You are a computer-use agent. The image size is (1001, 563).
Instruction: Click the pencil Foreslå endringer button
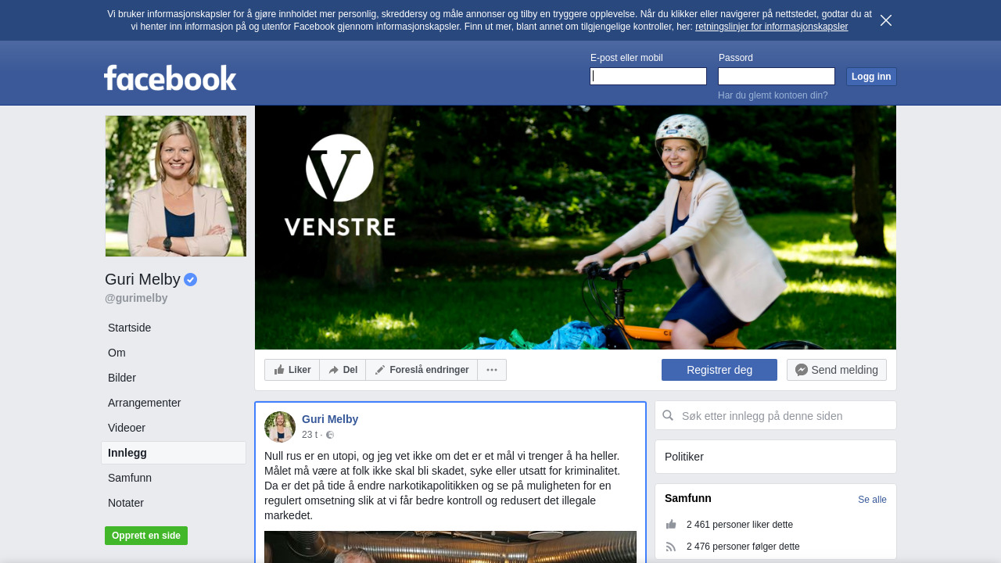click(422, 370)
